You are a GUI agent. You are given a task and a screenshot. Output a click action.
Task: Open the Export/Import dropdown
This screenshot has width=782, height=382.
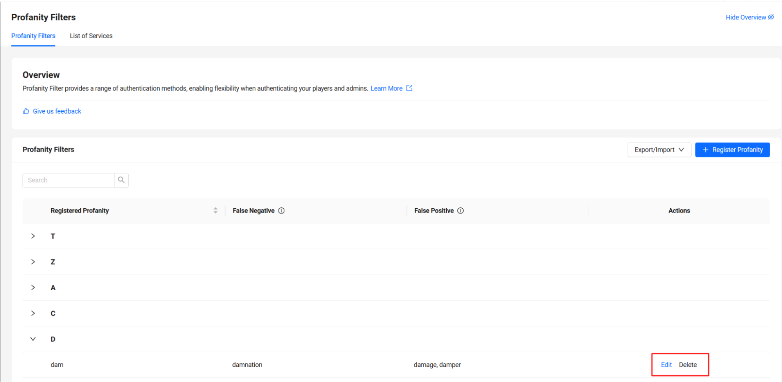click(659, 150)
